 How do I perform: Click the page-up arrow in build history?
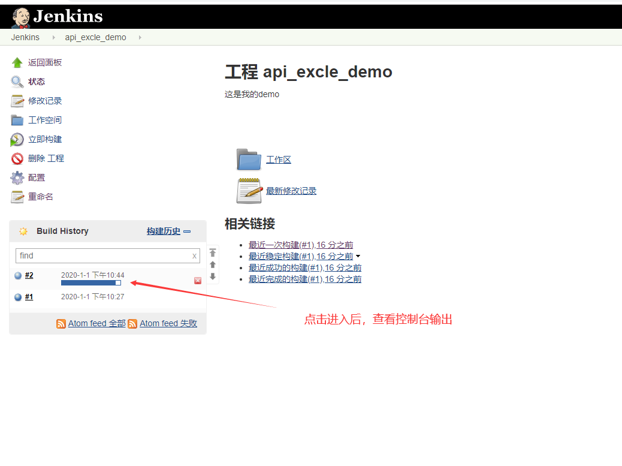(213, 264)
